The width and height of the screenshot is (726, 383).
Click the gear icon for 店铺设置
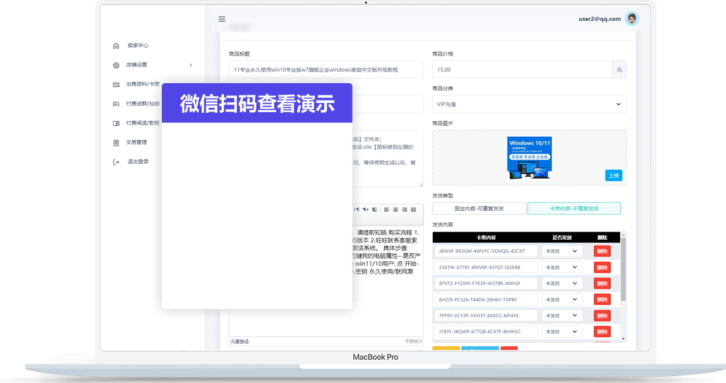pyautogui.click(x=116, y=65)
